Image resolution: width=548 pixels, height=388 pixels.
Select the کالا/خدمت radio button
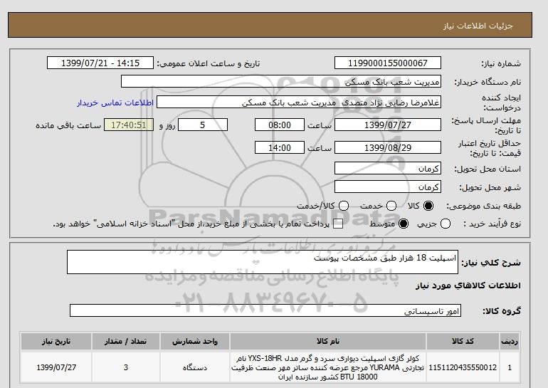tap(344, 206)
